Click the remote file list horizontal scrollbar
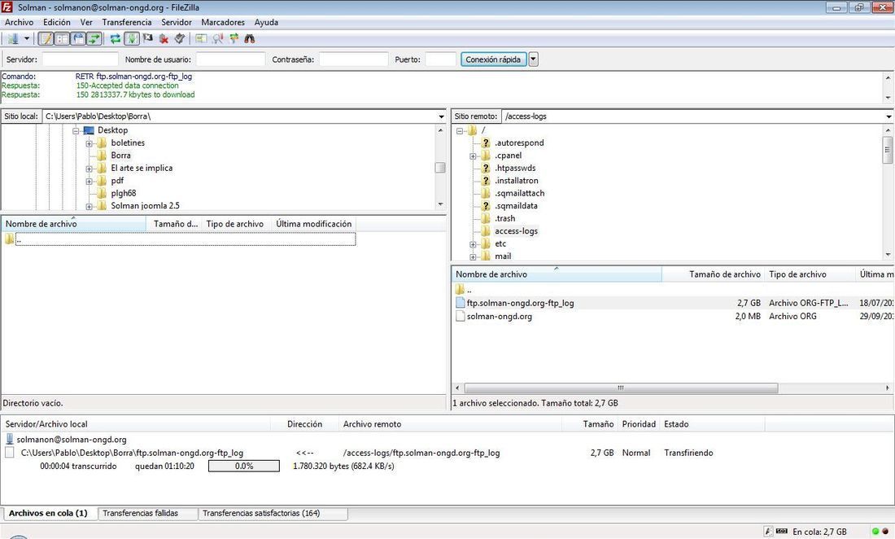This screenshot has width=895, height=539. pyautogui.click(x=621, y=388)
